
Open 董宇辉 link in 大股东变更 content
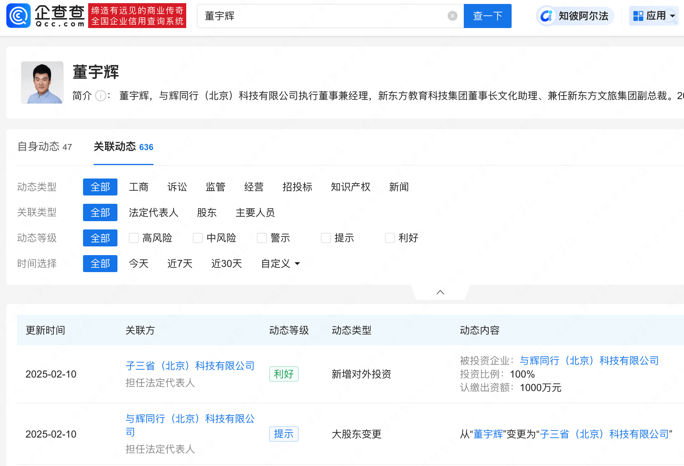coord(488,434)
